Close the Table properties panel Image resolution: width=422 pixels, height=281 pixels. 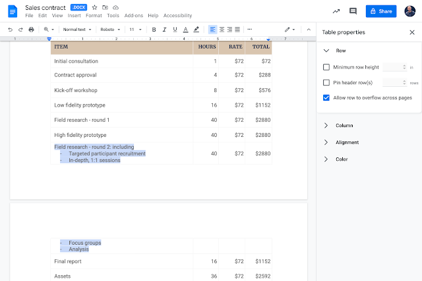coord(411,32)
